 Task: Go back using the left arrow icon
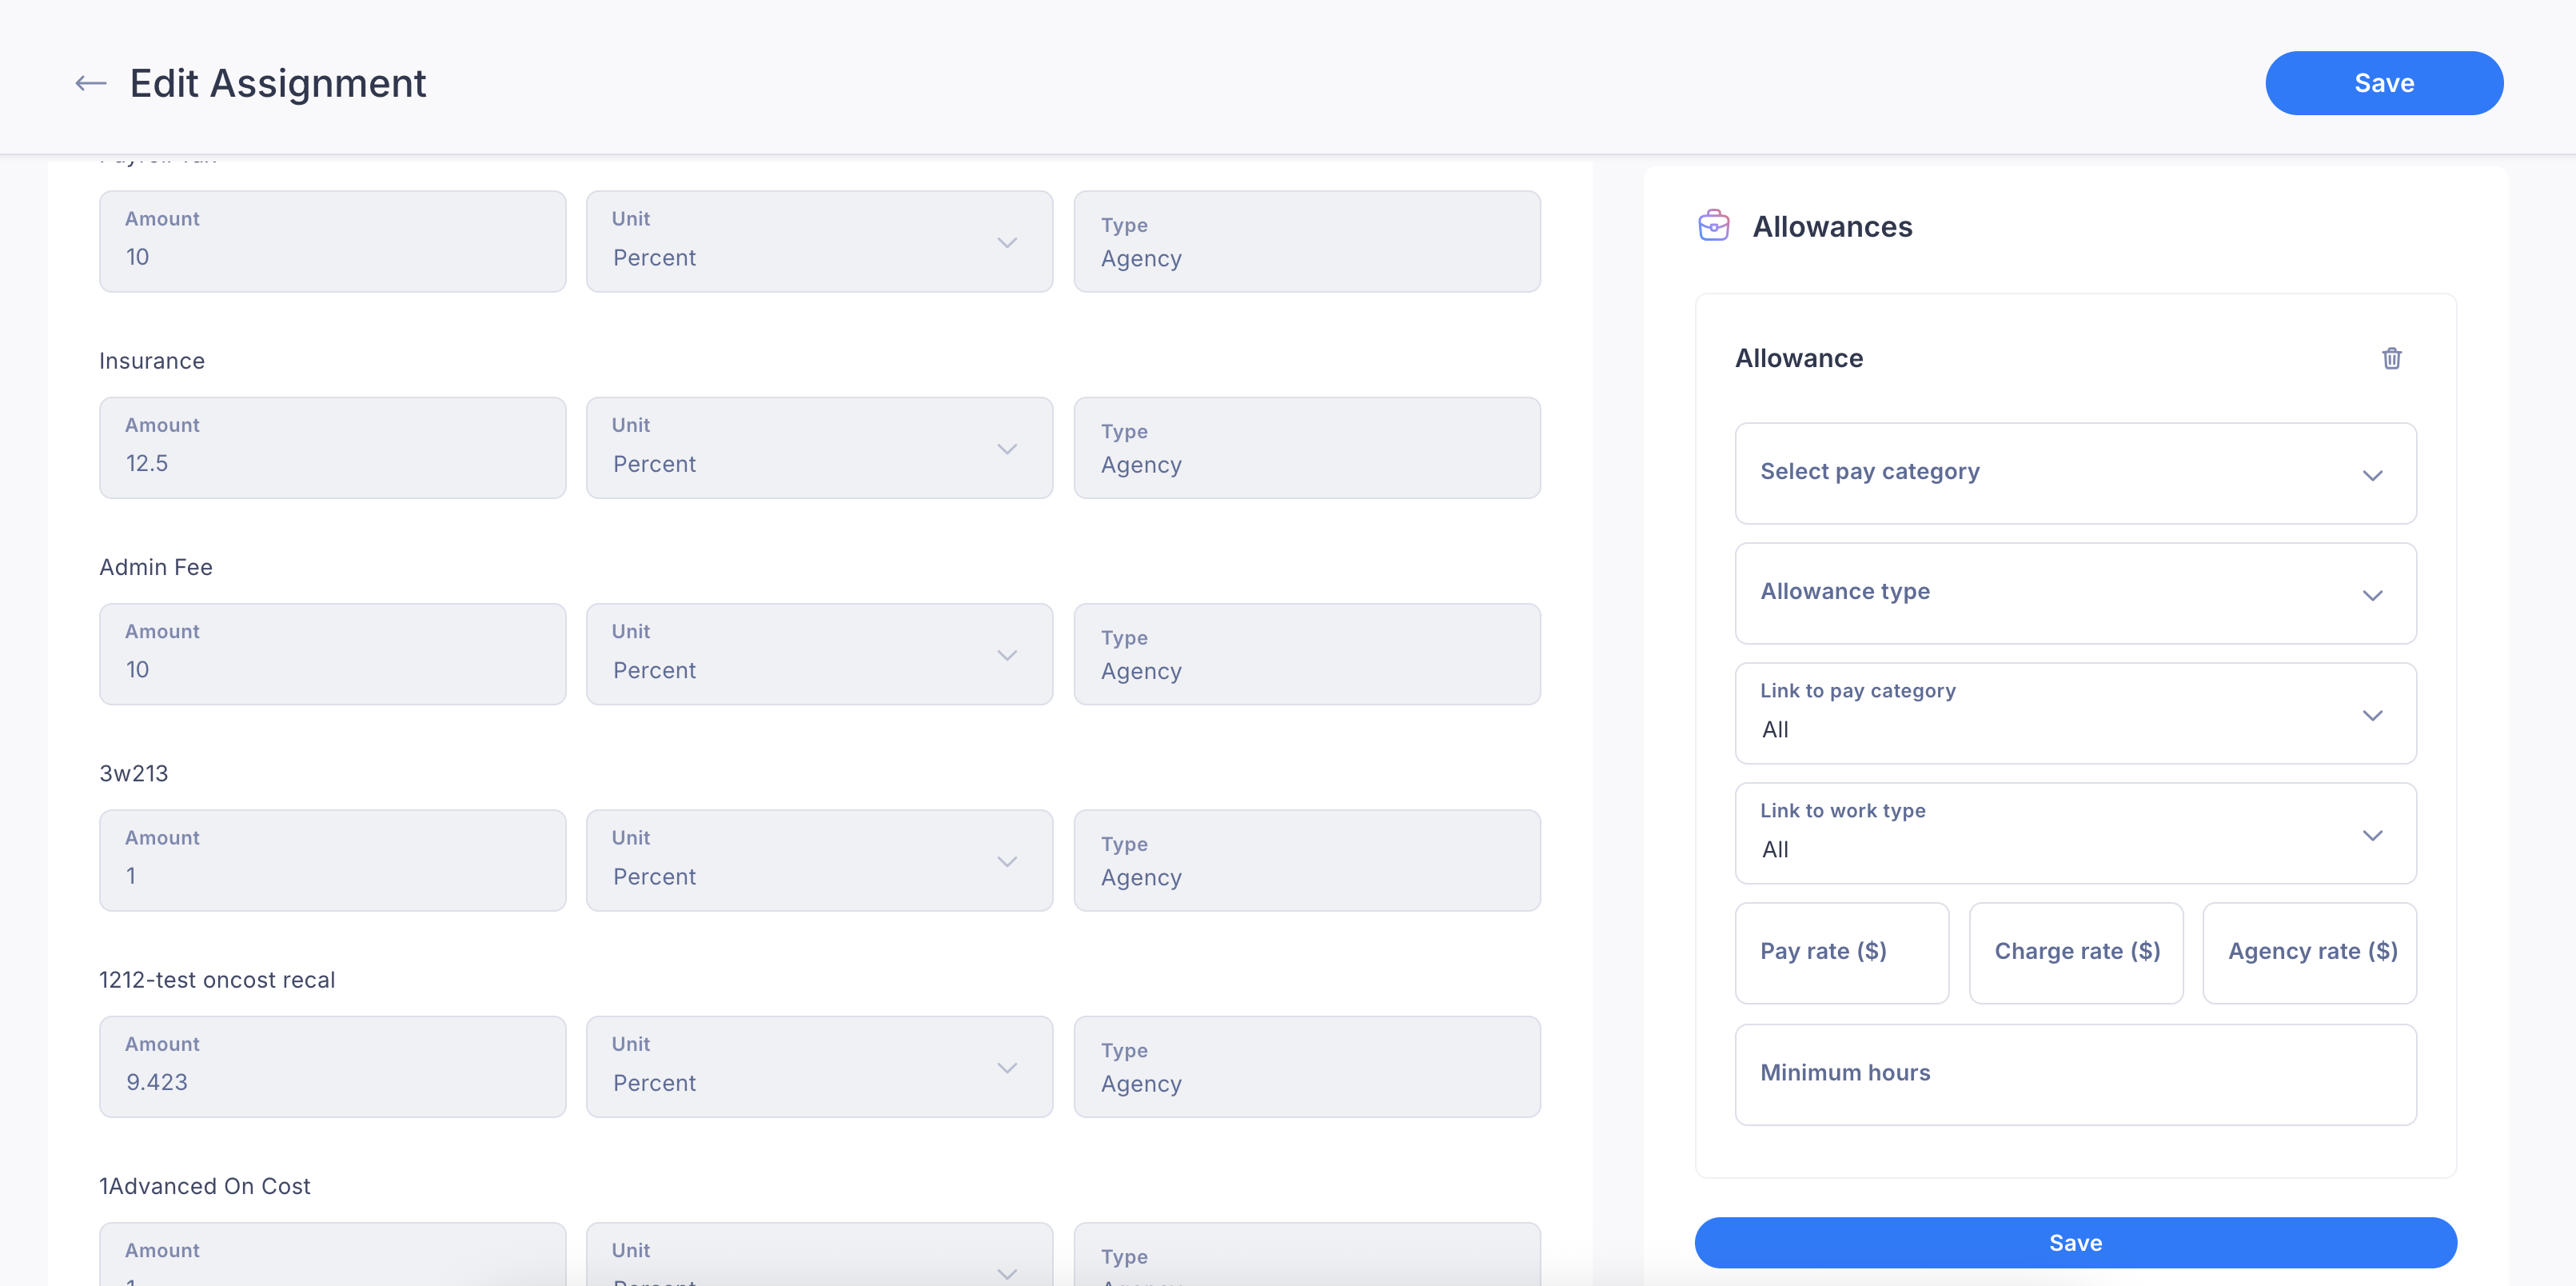click(x=91, y=84)
